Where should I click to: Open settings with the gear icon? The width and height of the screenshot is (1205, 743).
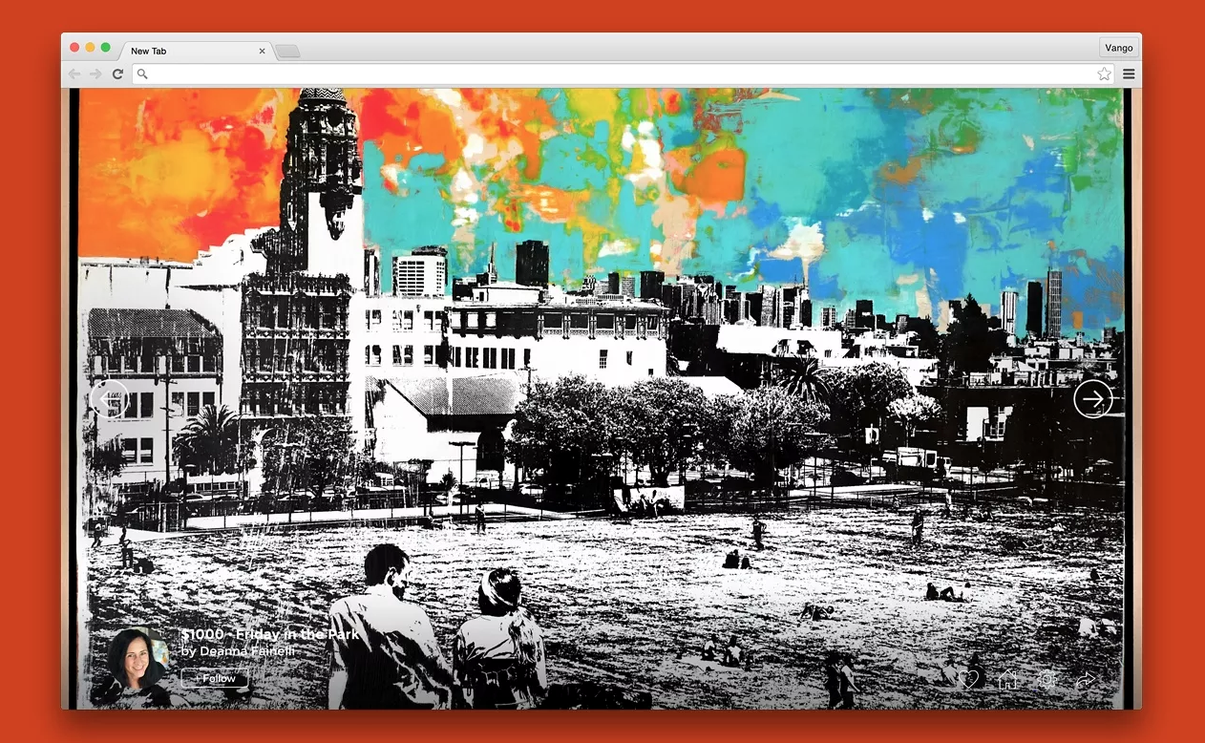point(1046,680)
